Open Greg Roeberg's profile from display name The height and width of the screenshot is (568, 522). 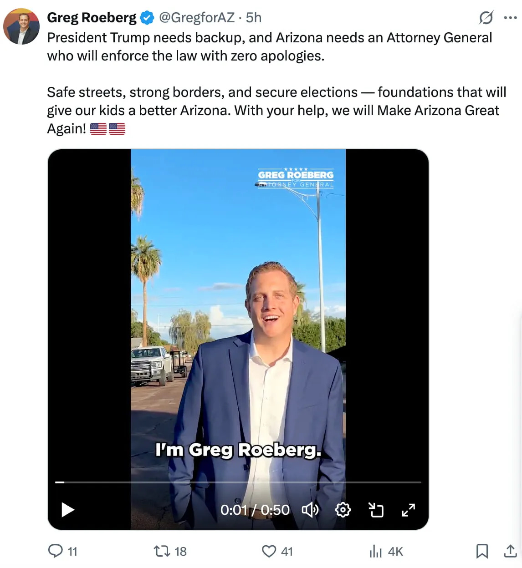click(x=92, y=18)
